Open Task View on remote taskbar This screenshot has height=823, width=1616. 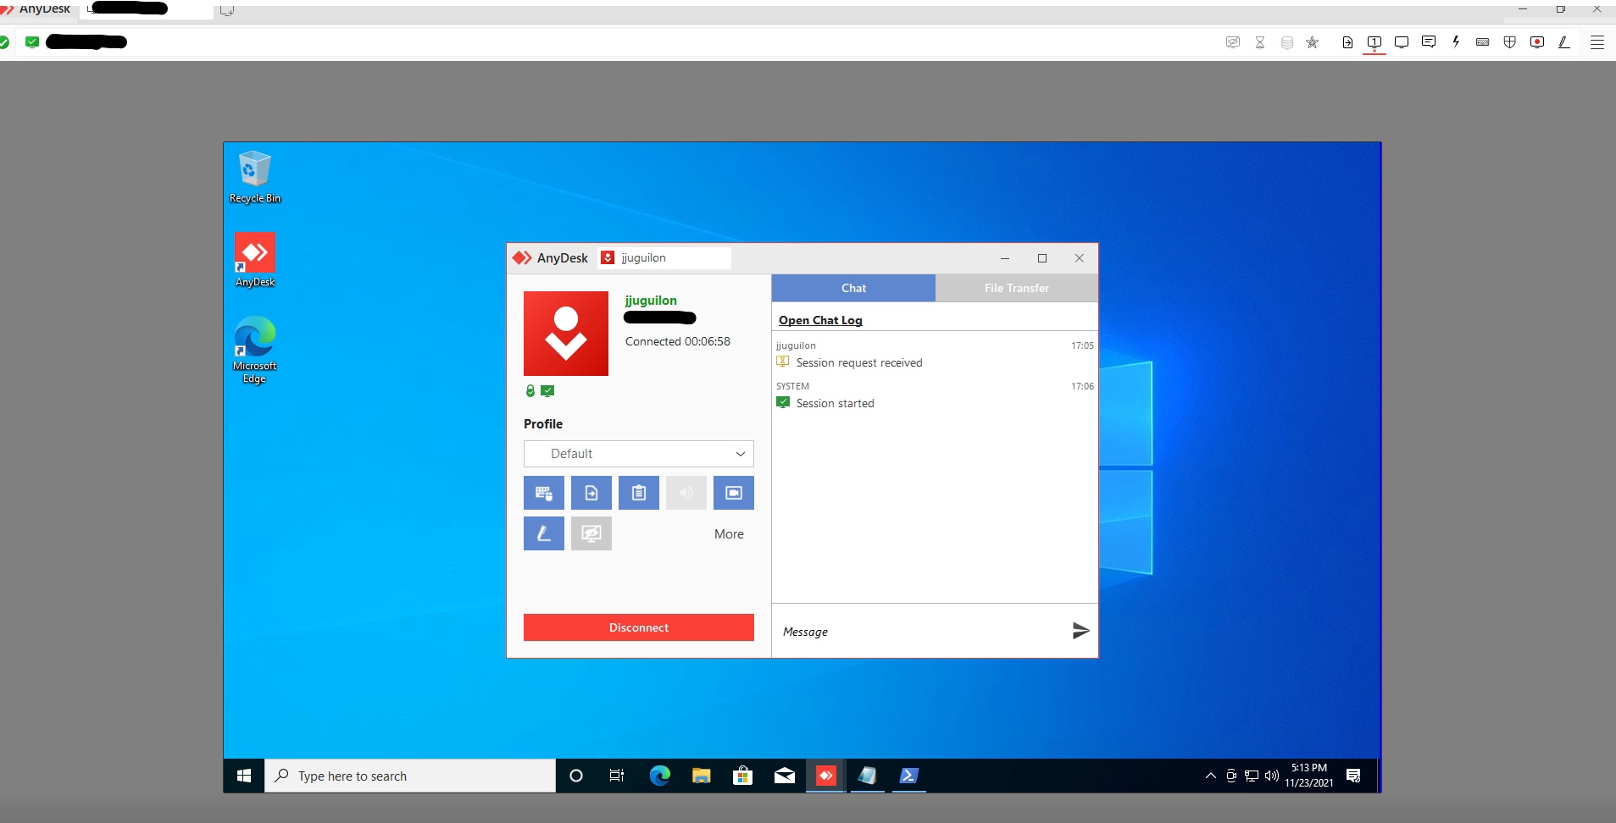point(617,776)
